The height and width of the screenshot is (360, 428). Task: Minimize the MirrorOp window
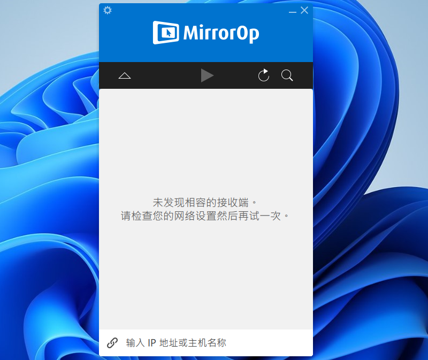coord(293,12)
